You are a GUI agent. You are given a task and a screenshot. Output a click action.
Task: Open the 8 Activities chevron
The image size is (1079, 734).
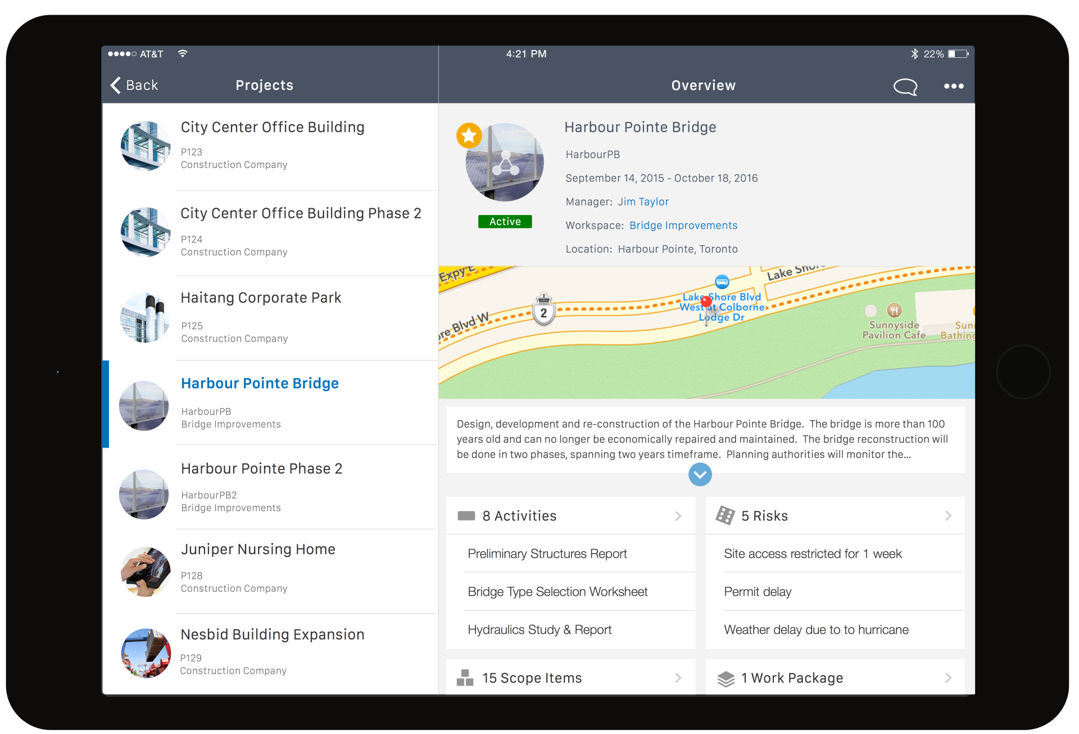[678, 516]
